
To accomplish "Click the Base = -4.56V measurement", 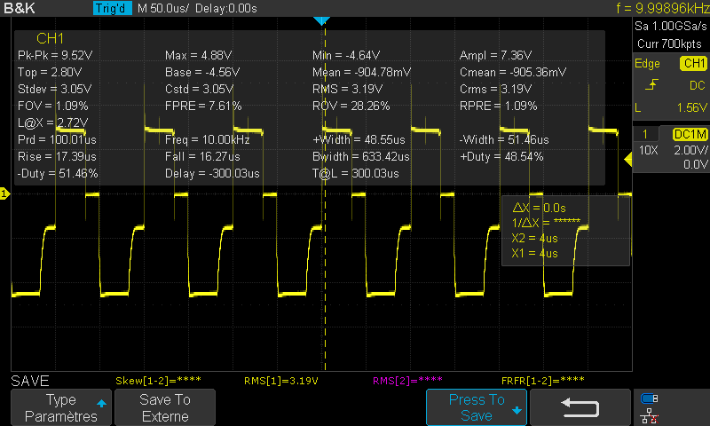I will 202,73.
